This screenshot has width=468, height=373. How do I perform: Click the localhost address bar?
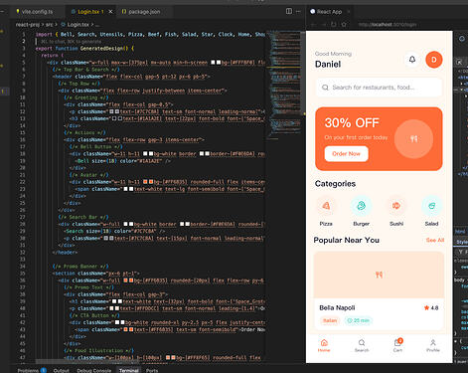[x=388, y=24]
